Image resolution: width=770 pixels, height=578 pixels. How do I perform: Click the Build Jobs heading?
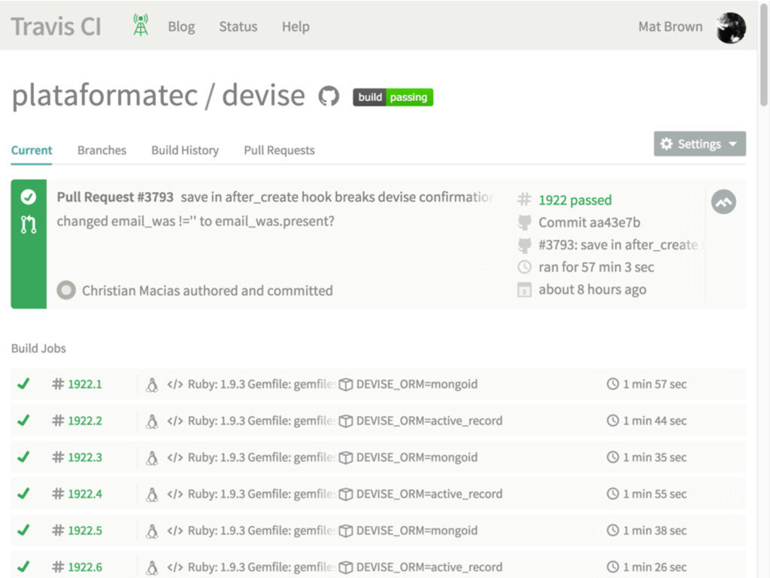tap(38, 348)
